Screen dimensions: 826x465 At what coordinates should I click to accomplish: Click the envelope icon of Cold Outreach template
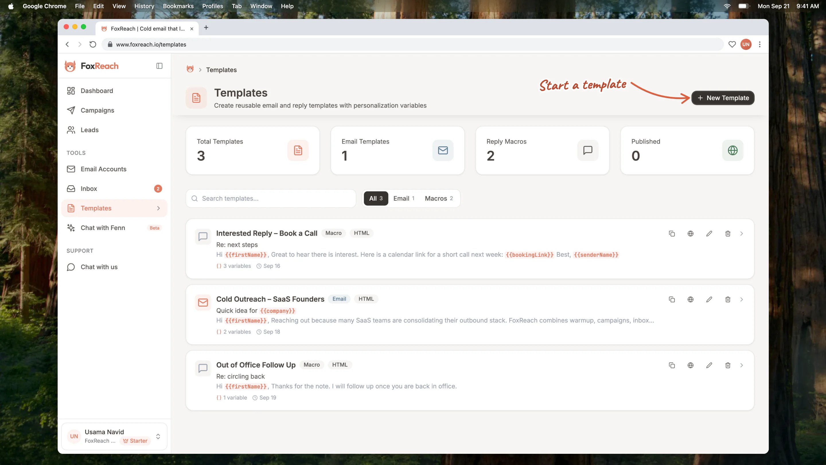pyautogui.click(x=203, y=302)
